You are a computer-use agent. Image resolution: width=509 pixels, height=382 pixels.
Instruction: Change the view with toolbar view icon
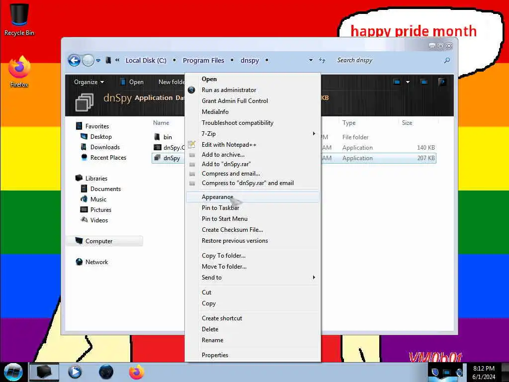click(x=397, y=82)
